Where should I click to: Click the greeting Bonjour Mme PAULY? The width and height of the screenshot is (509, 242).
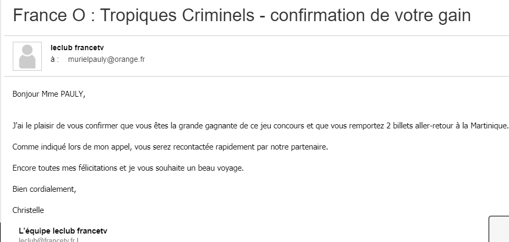click(x=49, y=94)
